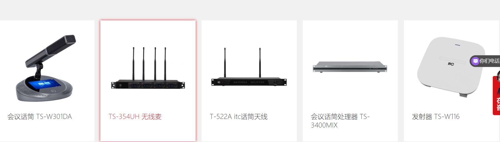This screenshot has height=142, width=500.
Task: Select the TS-W301DA conference microphone image
Action: [46, 68]
